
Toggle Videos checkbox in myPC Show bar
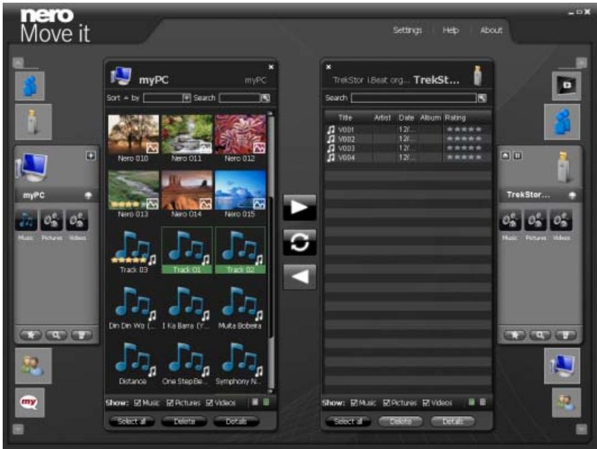[x=209, y=403]
